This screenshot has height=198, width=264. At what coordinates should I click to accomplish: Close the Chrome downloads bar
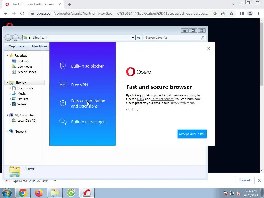coord(259,180)
